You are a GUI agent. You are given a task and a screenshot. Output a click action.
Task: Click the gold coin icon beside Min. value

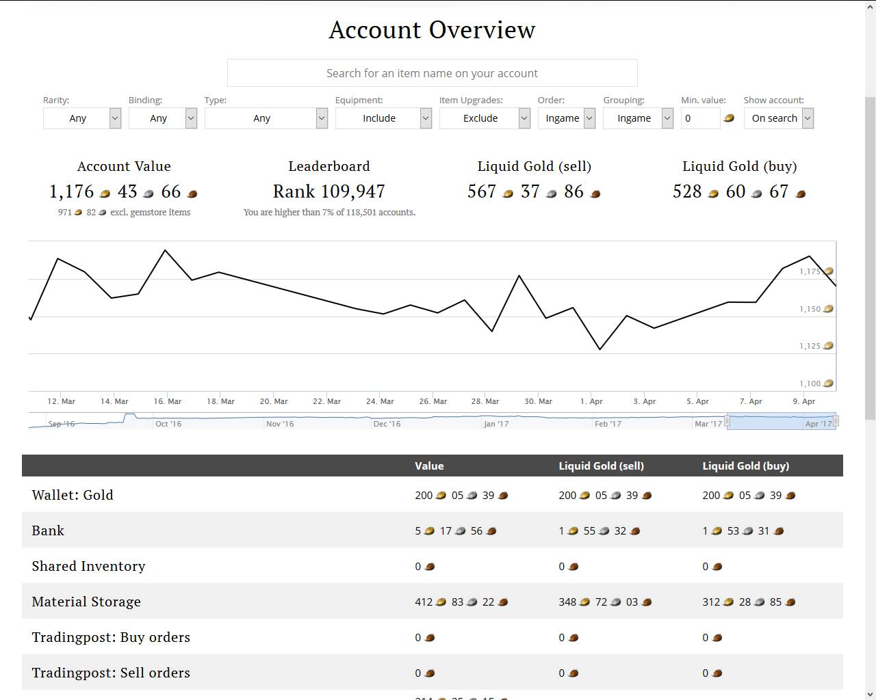click(x=729, y=118)
